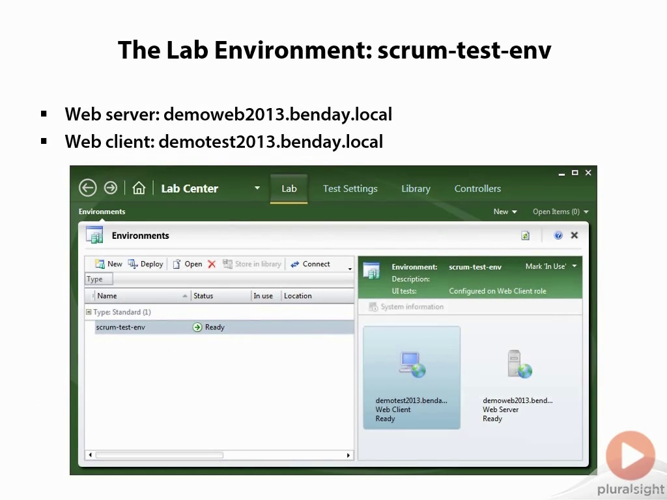
Task: Expand the Open Items (0) dropdown
Action: [x=560, y=212]
